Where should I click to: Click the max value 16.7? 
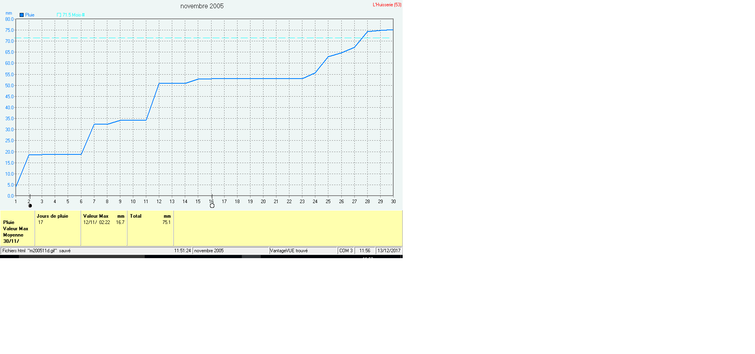click(120, 222)
